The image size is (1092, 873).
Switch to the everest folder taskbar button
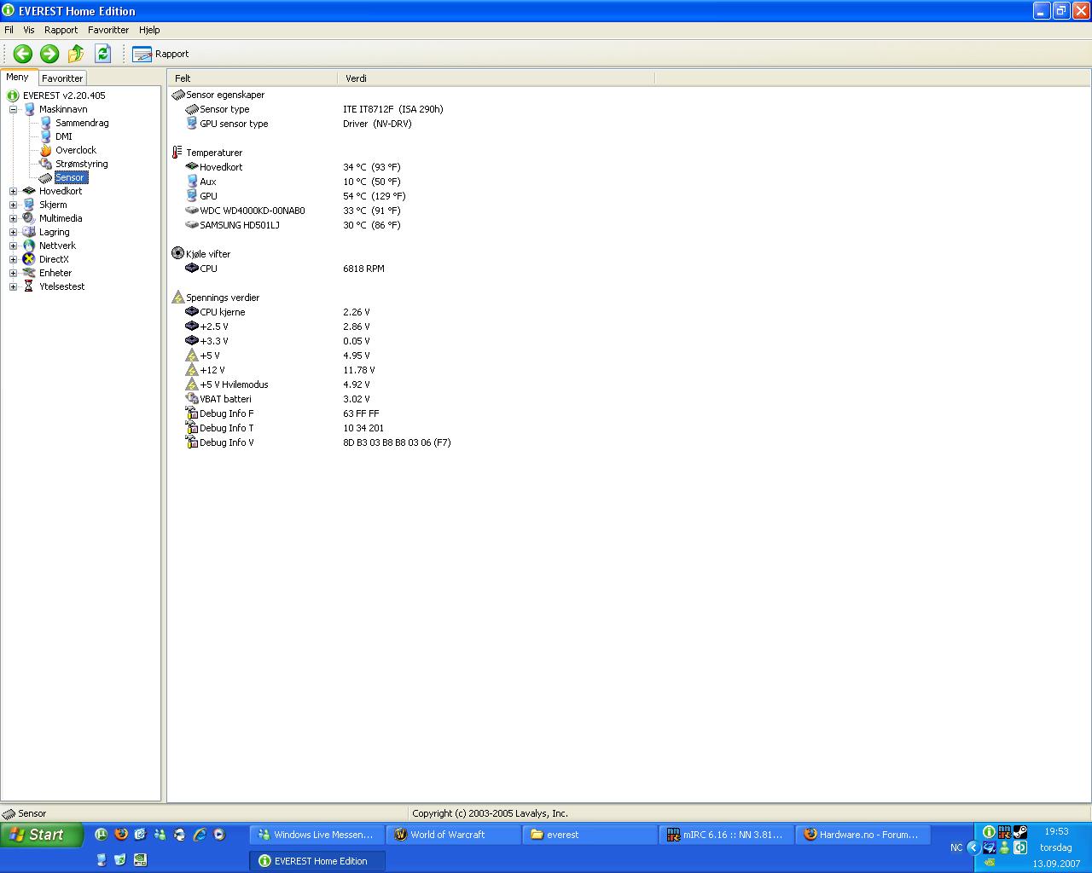click(590, 835)
